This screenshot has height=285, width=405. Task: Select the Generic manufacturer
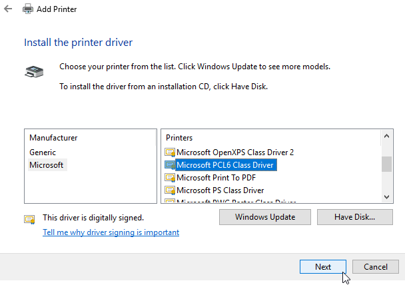(x=43, y=152)
